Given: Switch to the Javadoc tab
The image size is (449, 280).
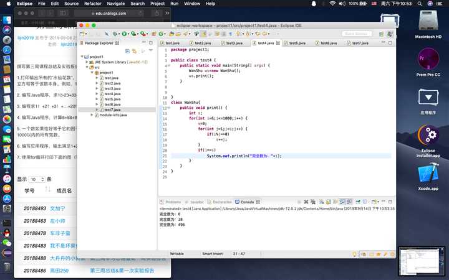Looking at the screenshot, I should (x=195, y=202).
